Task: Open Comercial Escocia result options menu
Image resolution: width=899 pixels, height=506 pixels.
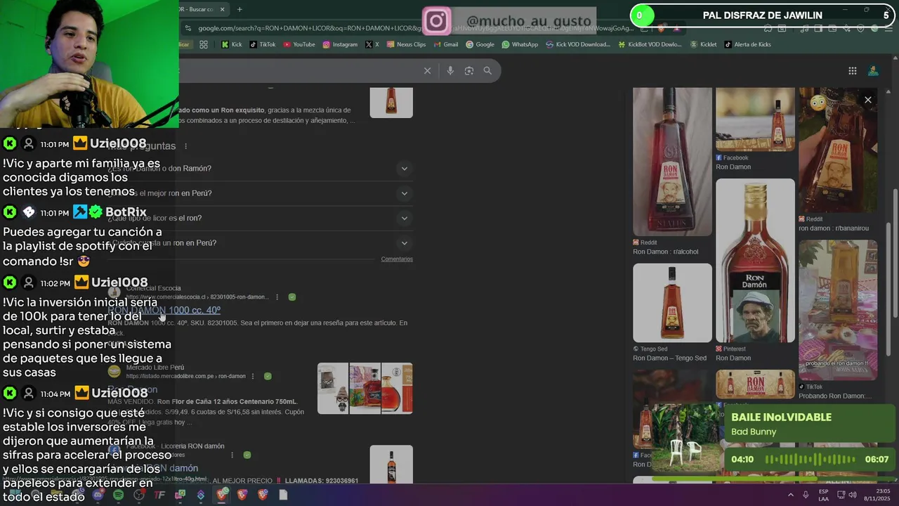Action: coord(277,297)
